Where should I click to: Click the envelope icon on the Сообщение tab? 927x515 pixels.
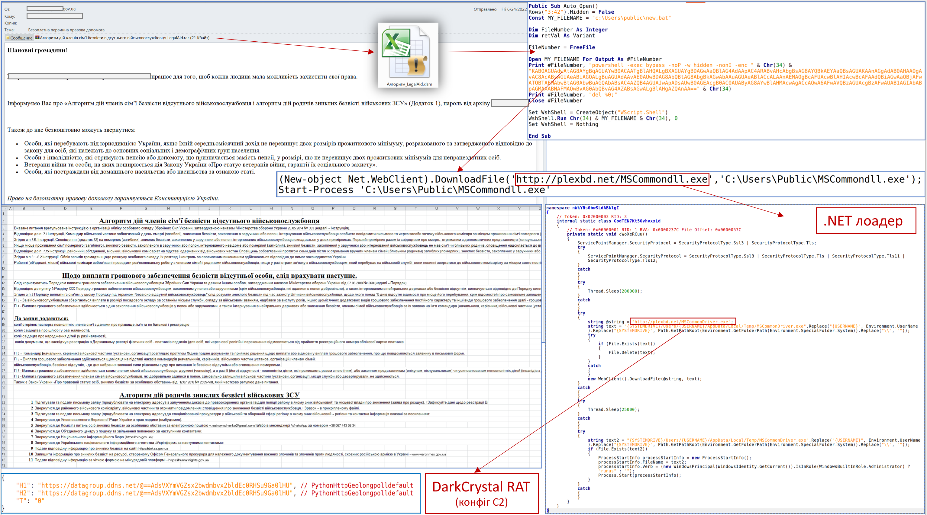(8, 38)
